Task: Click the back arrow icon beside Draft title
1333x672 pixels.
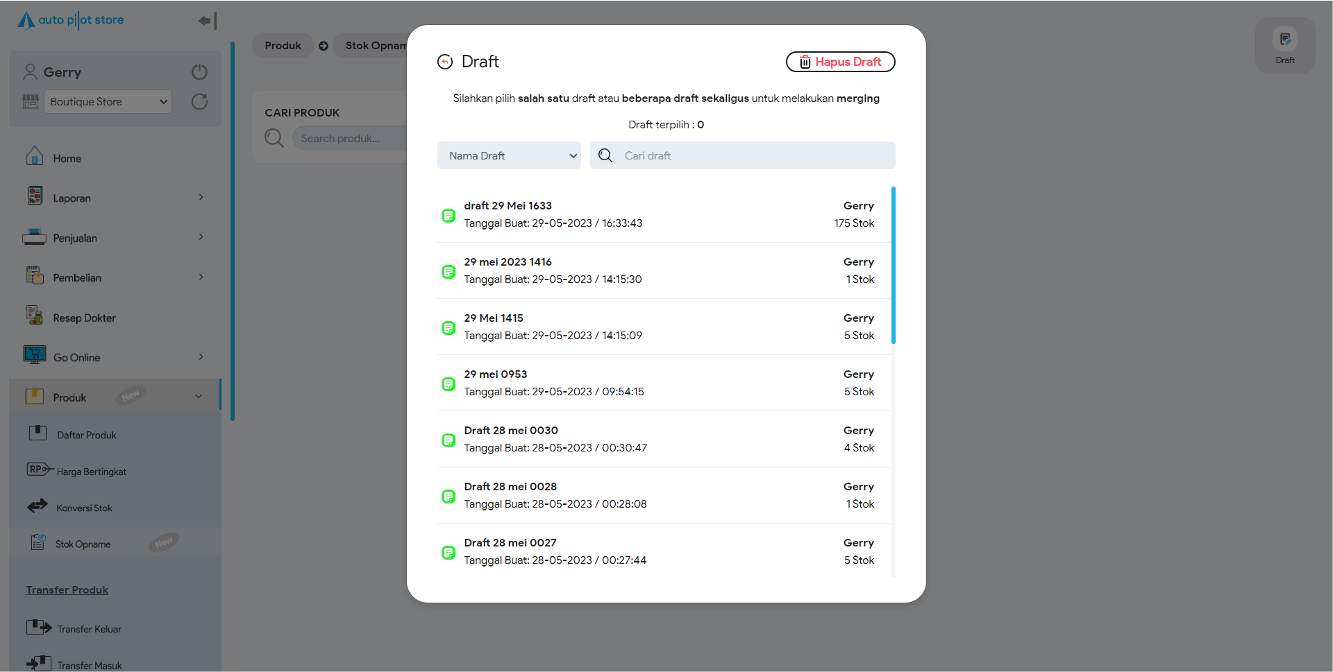Action: pyautogui.click(x=445, y=62)
